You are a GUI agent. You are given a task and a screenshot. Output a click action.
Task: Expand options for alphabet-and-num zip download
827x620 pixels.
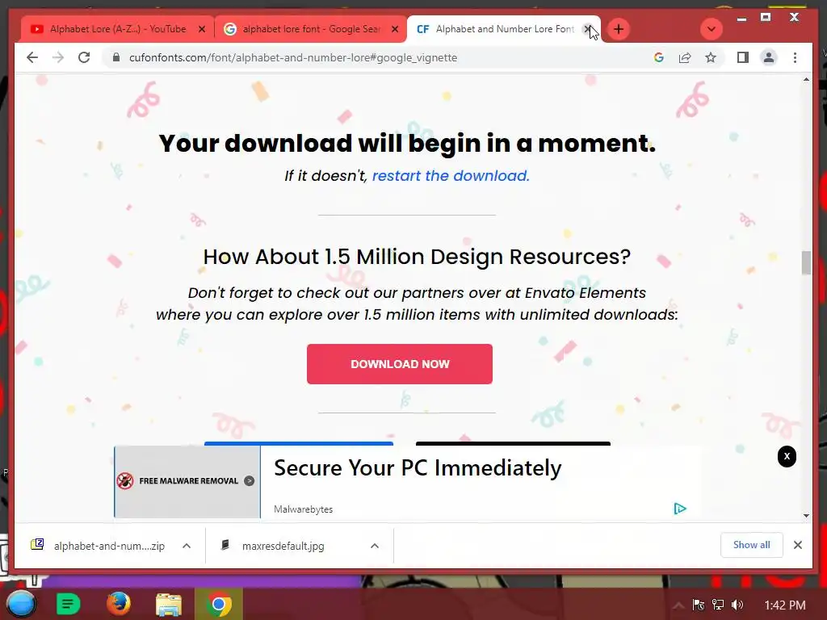(187, 546)
